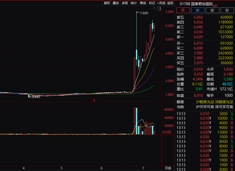The width and height of the screenshot is (235, 171).
Task: Click the 撤 cancel-order button
Action: coord(212,10)
